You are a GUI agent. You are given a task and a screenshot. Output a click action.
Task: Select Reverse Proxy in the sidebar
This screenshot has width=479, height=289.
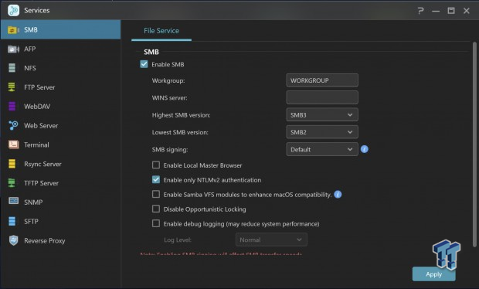point(60,240)
